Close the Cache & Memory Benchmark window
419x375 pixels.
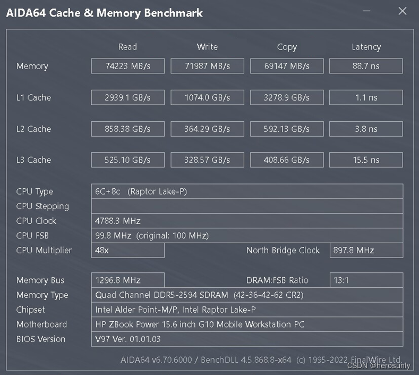pos(402,11)
